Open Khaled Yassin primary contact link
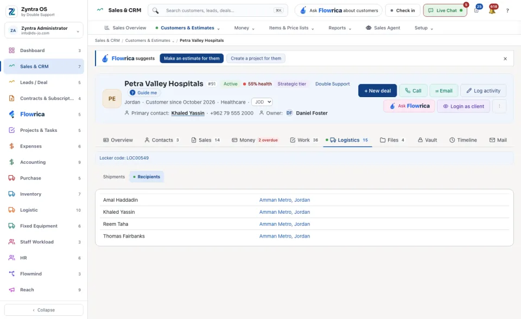 (x=188, y=113)
